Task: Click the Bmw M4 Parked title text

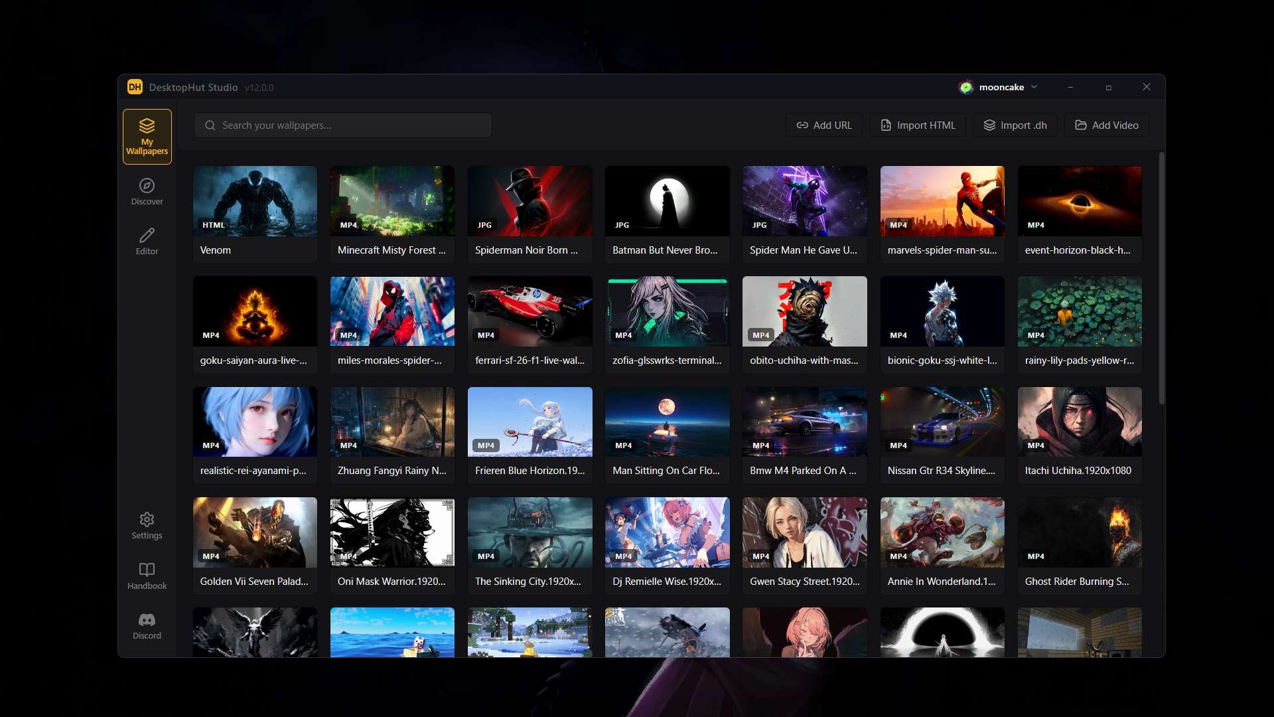Action: point(803,471)
